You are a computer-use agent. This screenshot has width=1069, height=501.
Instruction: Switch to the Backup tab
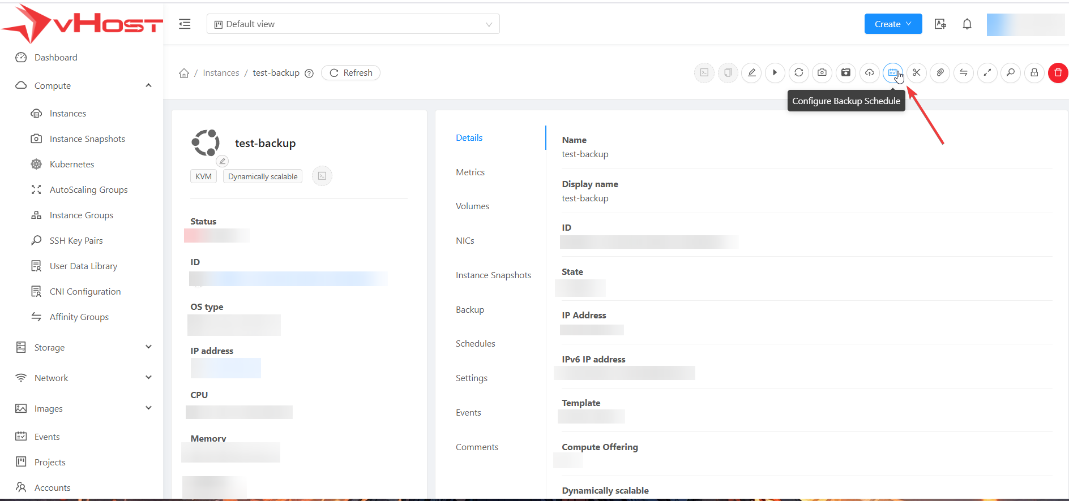point(470,310)
